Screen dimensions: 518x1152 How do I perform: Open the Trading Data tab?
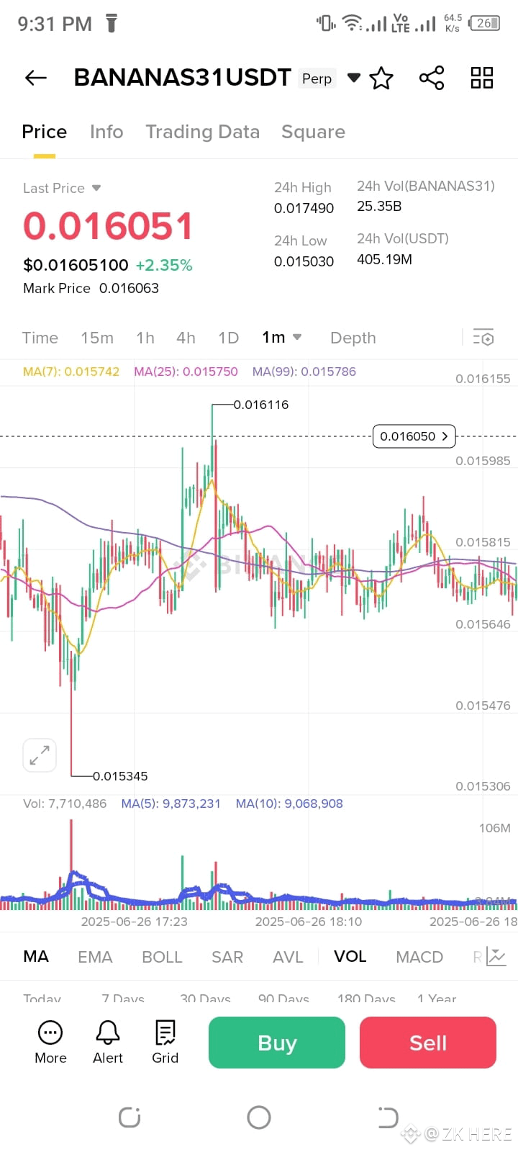click(202, 132)
